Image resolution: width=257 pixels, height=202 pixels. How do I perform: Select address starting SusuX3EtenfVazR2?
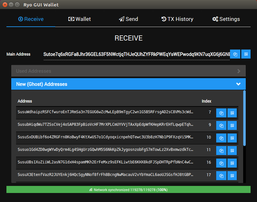(x=105, y=175)
